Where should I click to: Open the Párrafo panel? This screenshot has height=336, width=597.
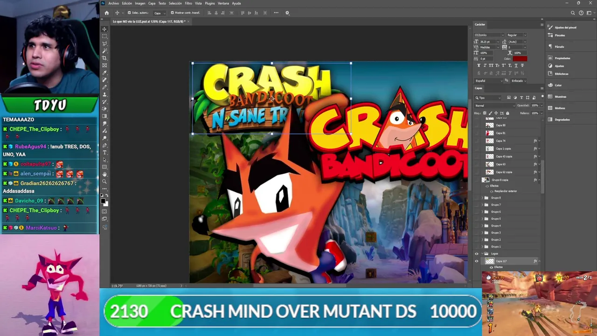tap(556, 47)
